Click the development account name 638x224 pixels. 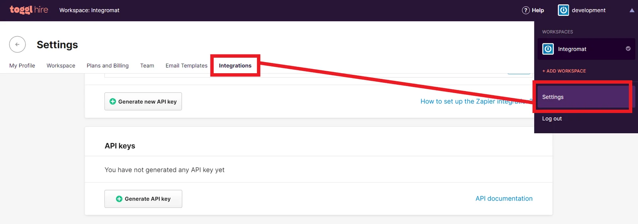tap(589, 10)
